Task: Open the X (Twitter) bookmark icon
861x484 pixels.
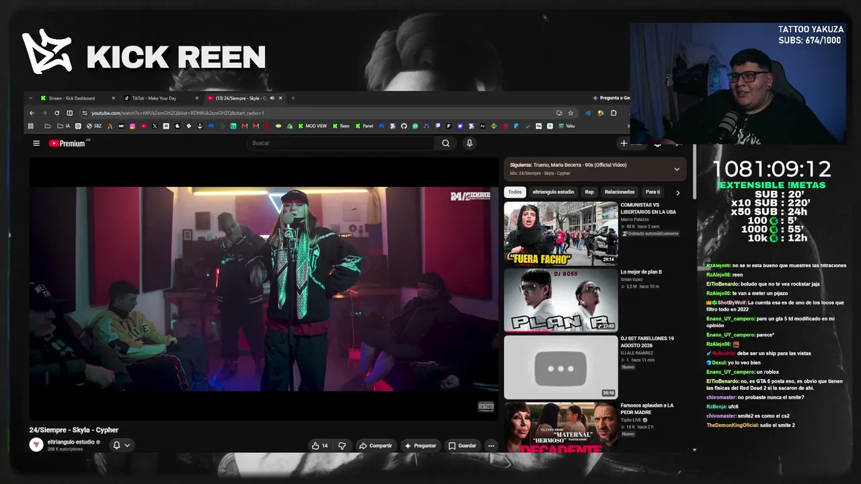Action: pos(155,126)
